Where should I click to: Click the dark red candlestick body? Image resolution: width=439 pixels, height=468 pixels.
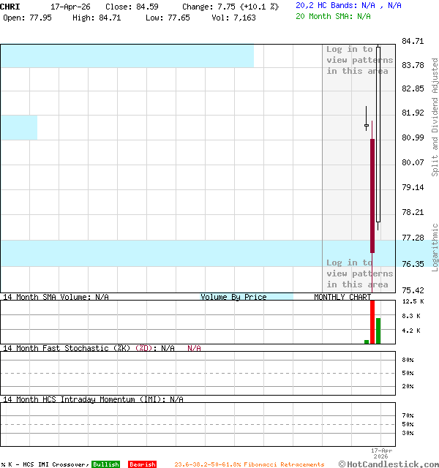[x=372, y=195]
